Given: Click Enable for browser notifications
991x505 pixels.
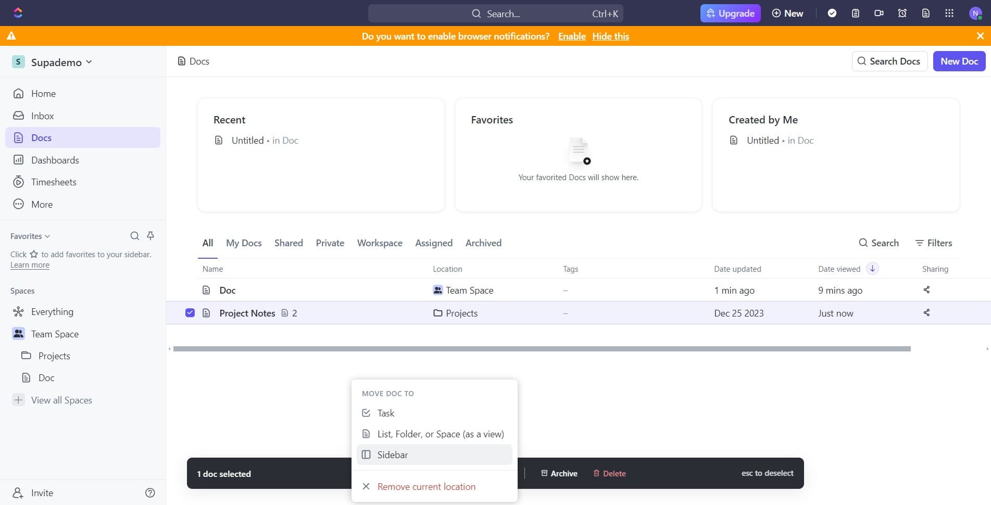Looking at the screenshot, I should [571, 36].
